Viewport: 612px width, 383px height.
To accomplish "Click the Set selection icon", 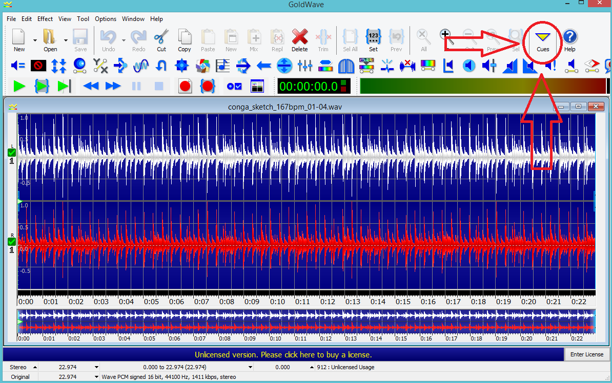I will 373,40.
